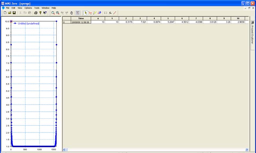The image size is (256, 153).
Task: Open the About/Help yellow question mark icon
Action: pyautogui.click(x=40, y=13)
